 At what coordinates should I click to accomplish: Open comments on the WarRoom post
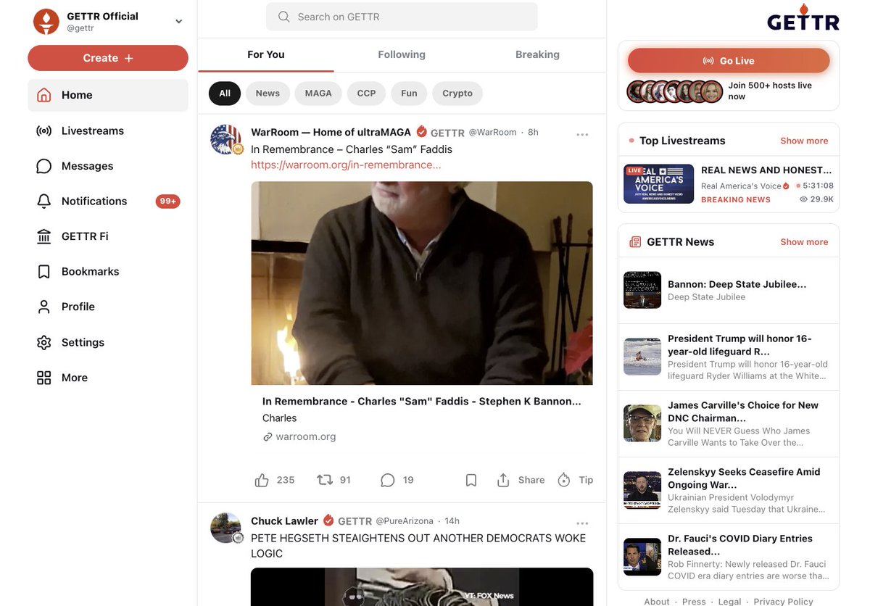[388, 480]
